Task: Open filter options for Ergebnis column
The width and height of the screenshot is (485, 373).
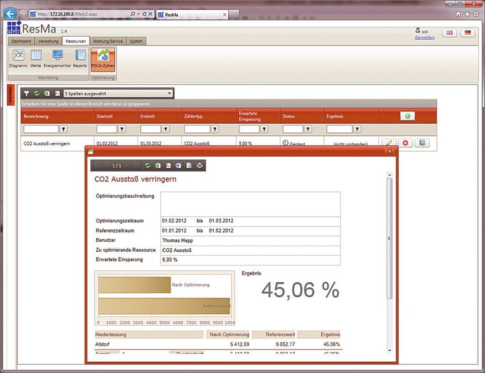Action: (x=358, y=129)
